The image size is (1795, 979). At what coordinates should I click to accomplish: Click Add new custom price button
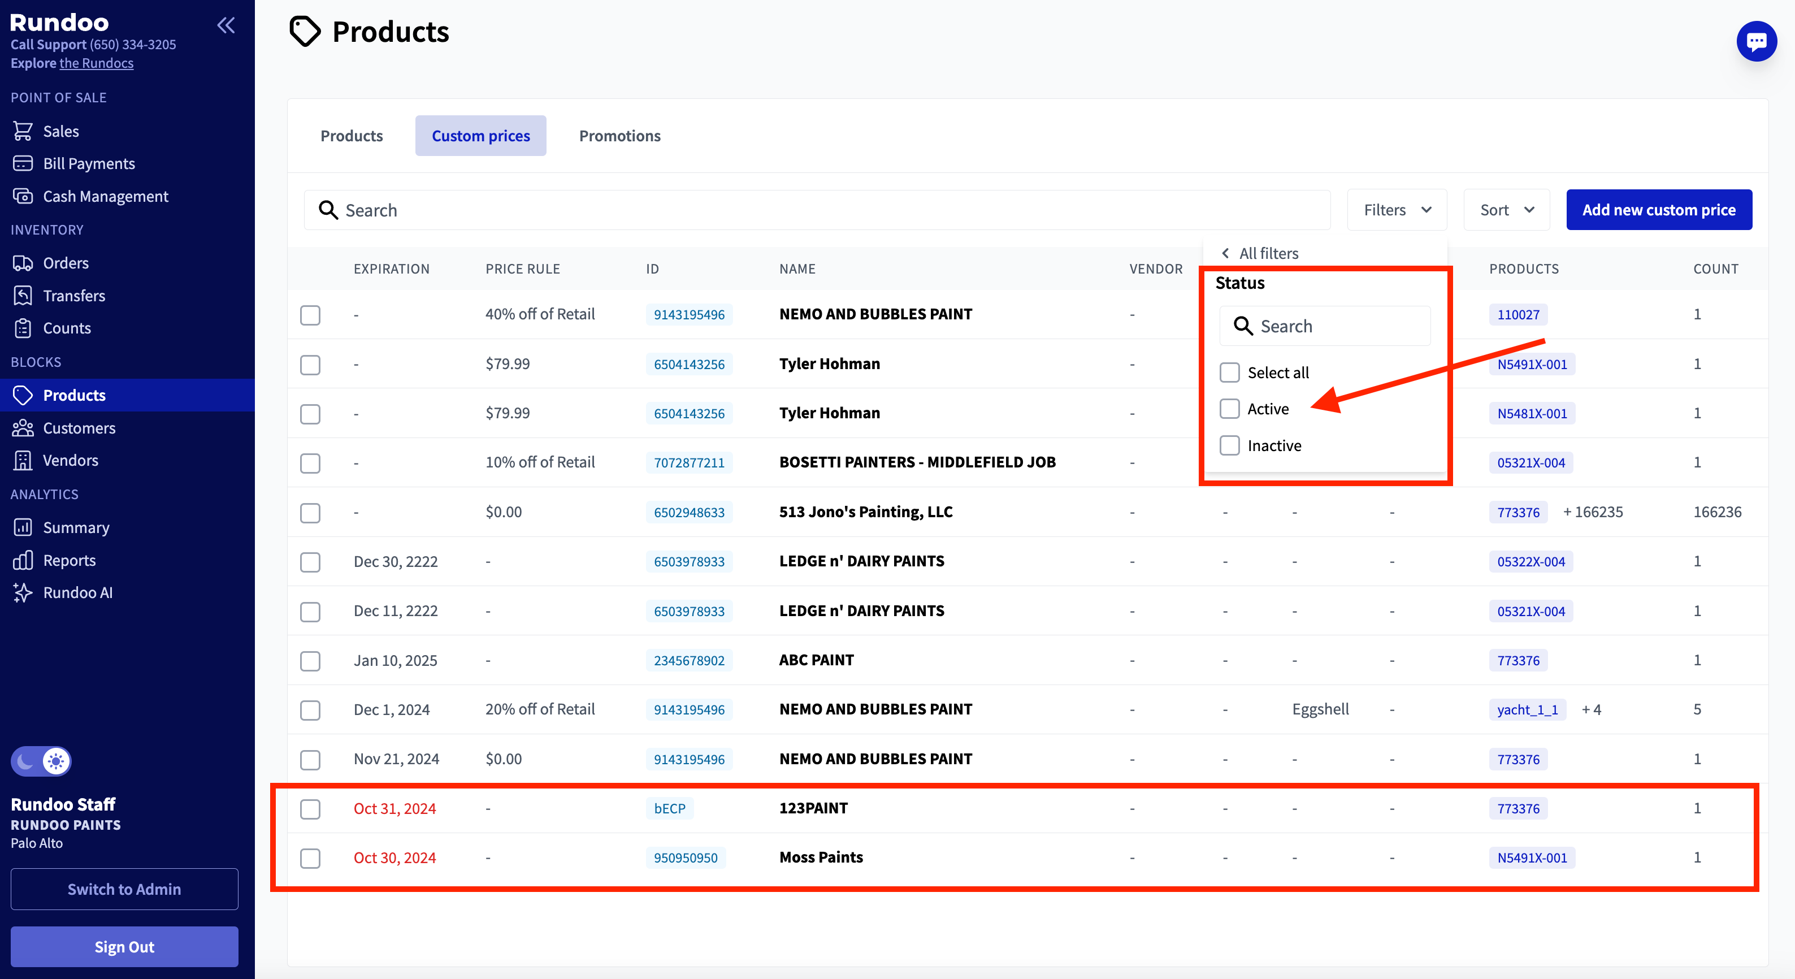[1658, 210]
